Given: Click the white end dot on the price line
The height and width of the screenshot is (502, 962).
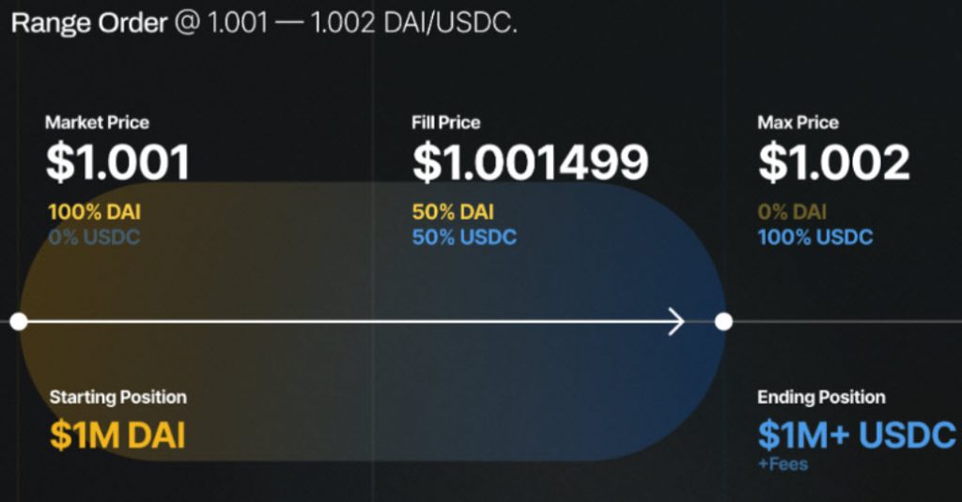Looking at the screenshot, I should click(x=723, y=322).
